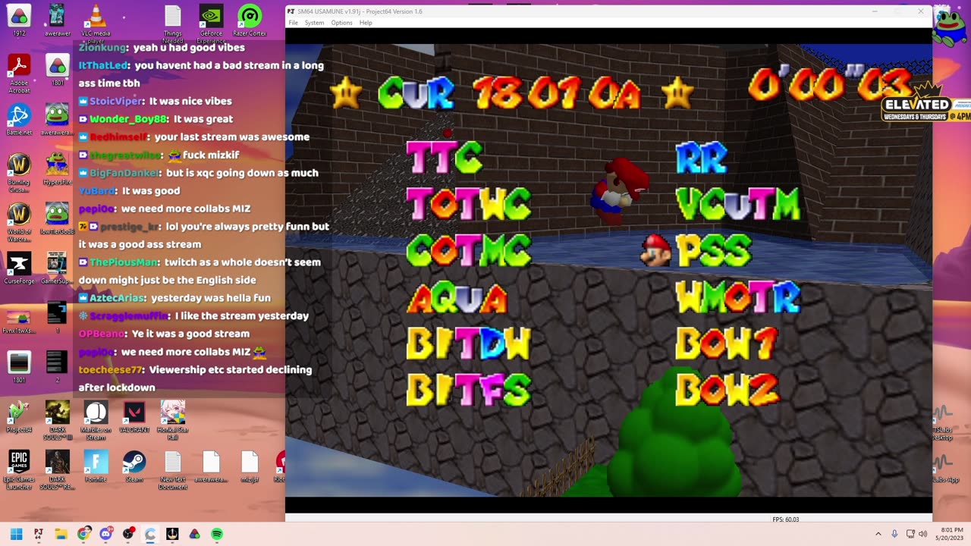This screenshot has width=971, height=546.
Task: Click the microphone tray icon
Action: click(x=894, y=534)
